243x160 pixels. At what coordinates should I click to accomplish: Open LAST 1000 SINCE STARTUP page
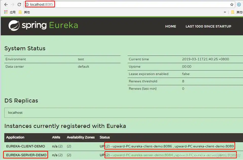click(x=208, y=26)
